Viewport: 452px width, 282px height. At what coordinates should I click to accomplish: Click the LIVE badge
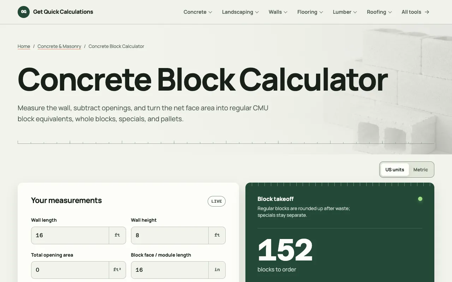click(x=216, y=201)
